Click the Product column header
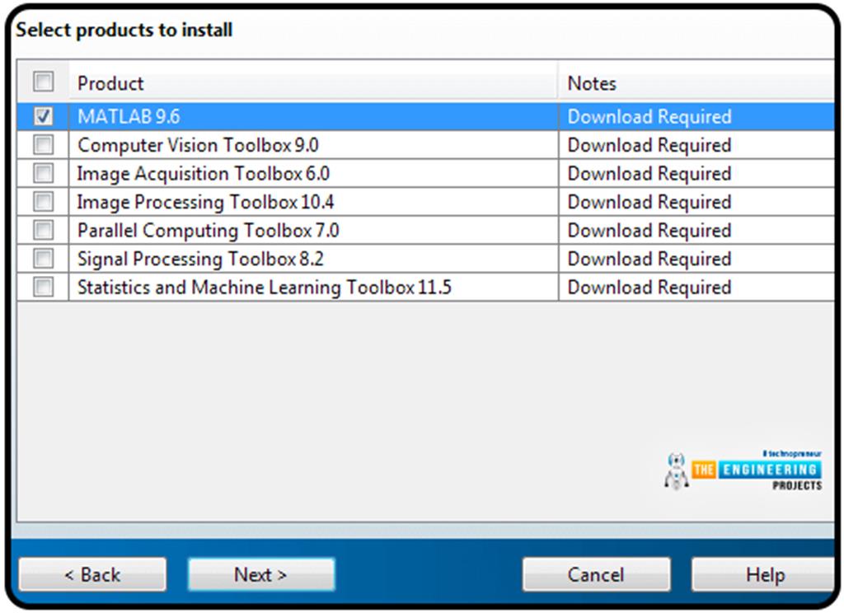The height and width of the screenshot is (613, 844). pos(110,83)
